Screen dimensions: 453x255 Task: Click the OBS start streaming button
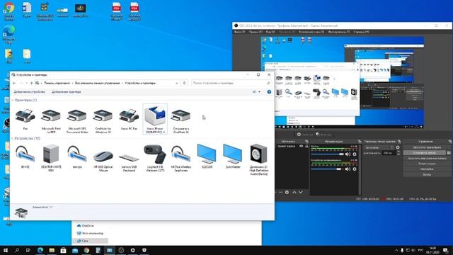point(427,147)
